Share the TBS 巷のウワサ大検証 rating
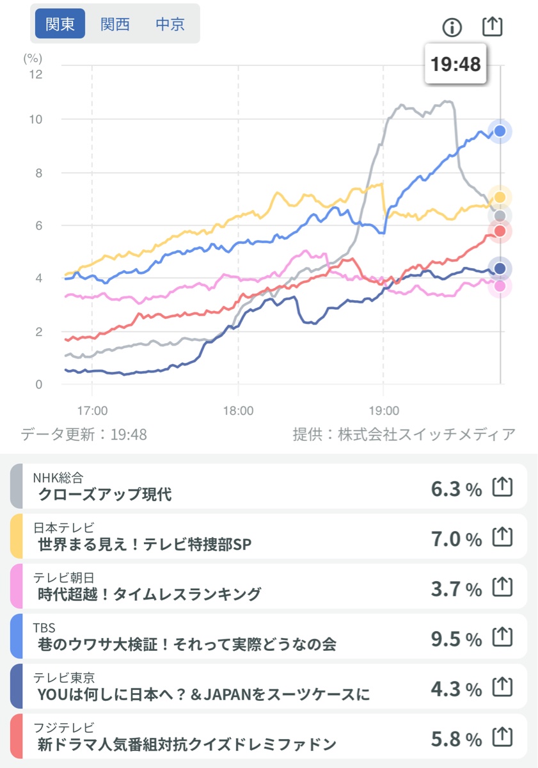The image size is (538, 768). point(503,637)
